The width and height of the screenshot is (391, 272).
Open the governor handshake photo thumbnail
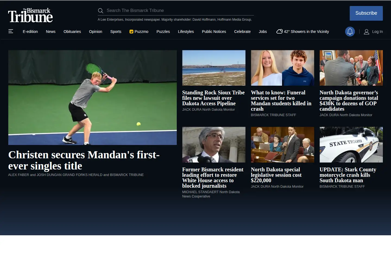tap(351, 68)
